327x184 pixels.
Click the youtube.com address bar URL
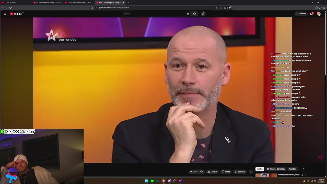[x=114, y=8]
